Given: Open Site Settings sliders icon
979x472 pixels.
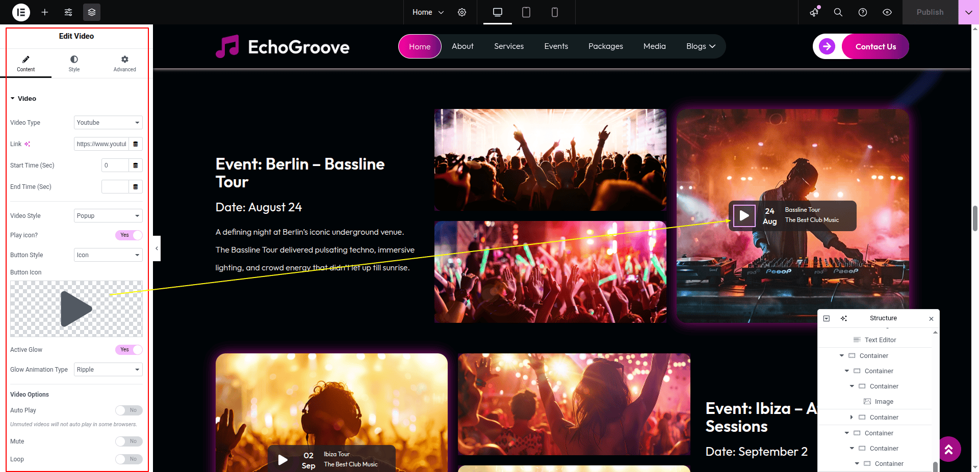Looking at the screenshot, I should (68, 12).
